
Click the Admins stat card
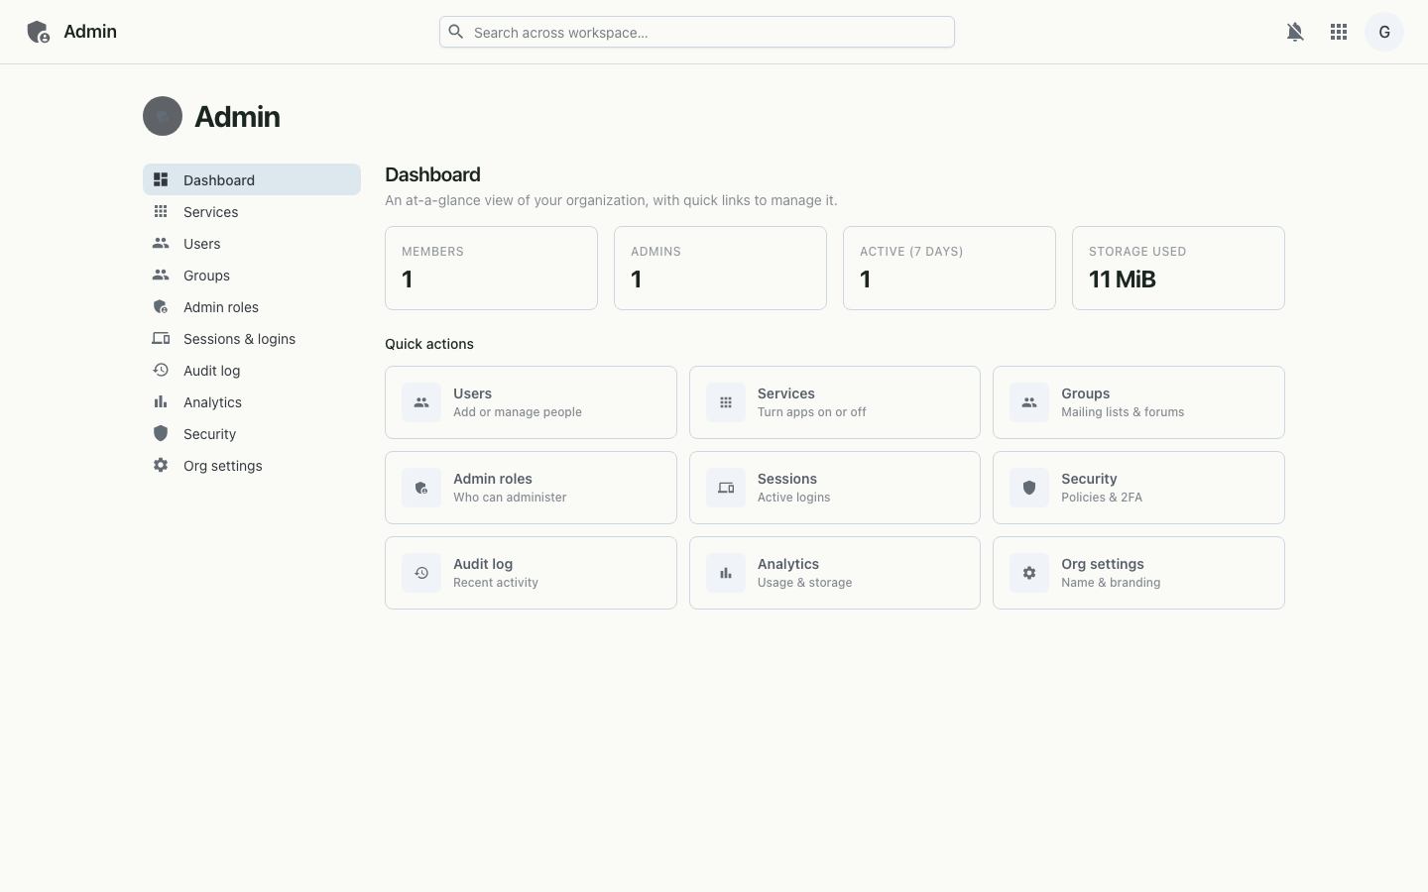720,268
